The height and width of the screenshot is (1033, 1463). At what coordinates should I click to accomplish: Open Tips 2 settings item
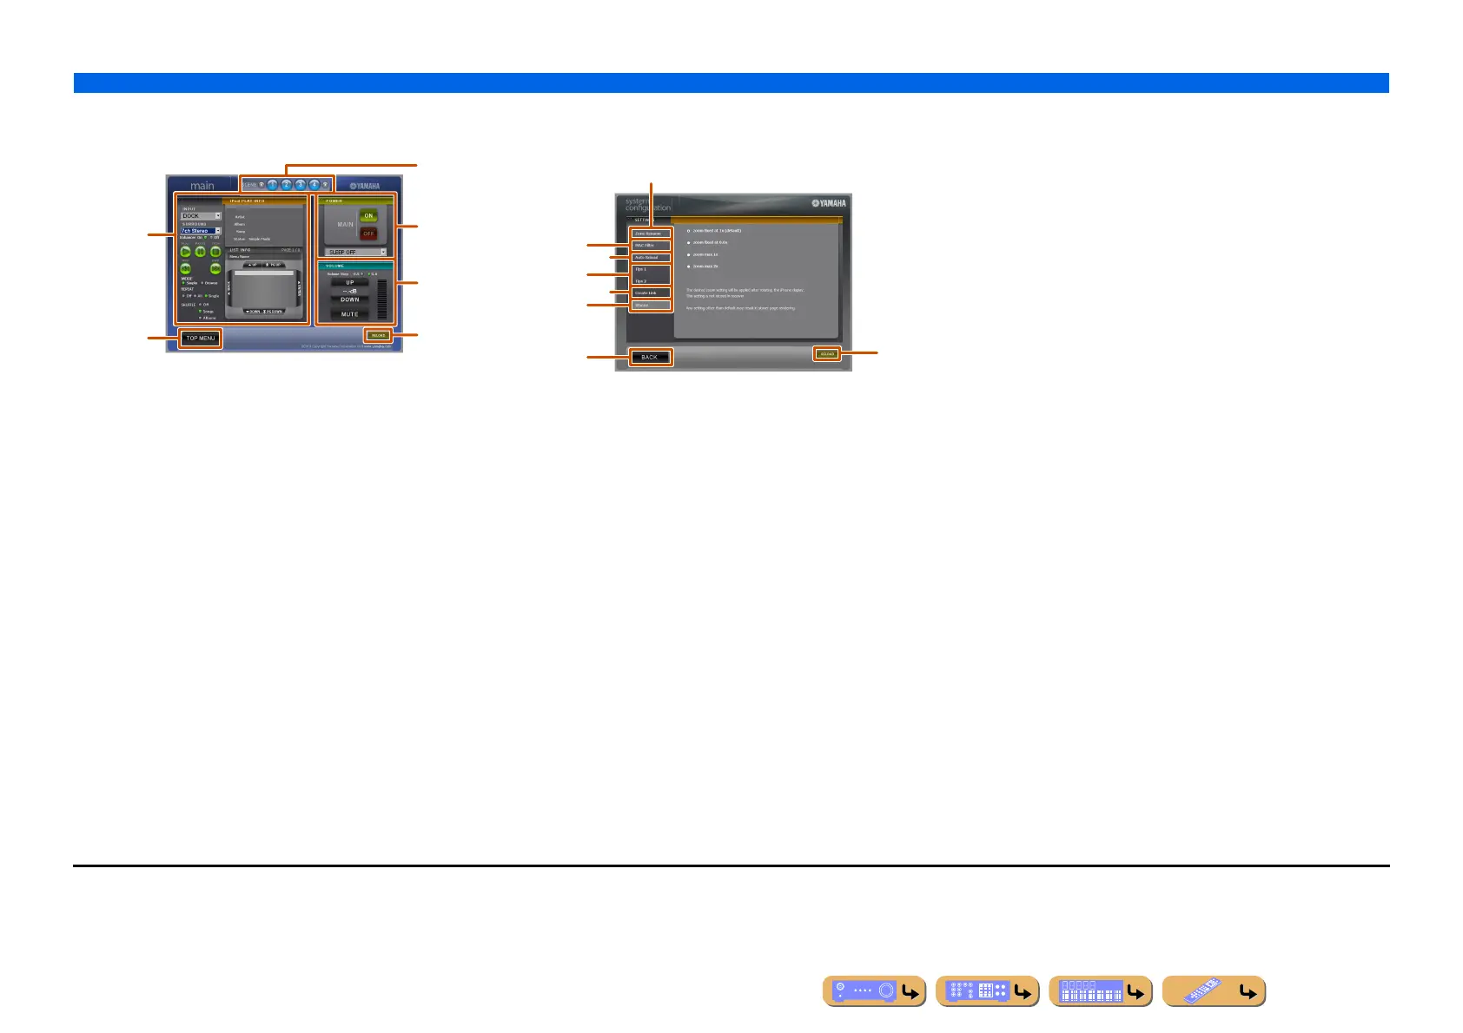(x=651, y=280)
